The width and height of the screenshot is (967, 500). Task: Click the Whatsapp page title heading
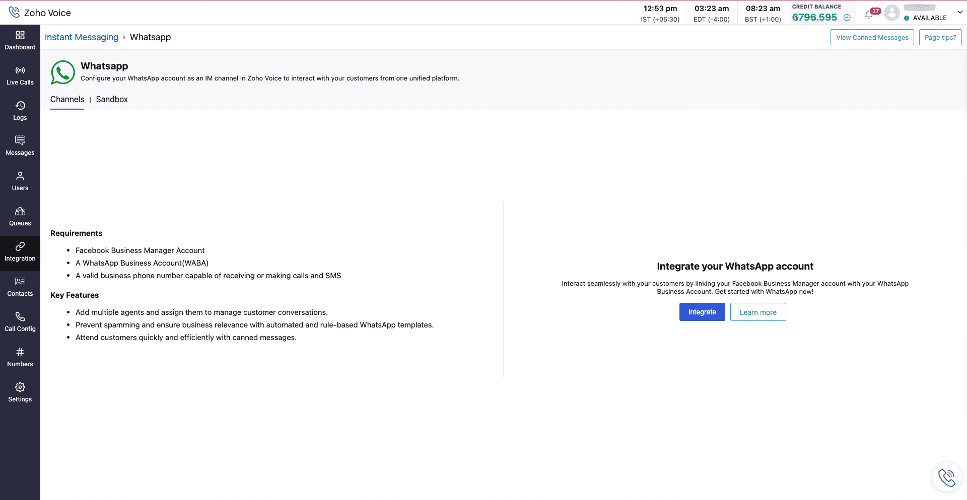coord(104,66)
